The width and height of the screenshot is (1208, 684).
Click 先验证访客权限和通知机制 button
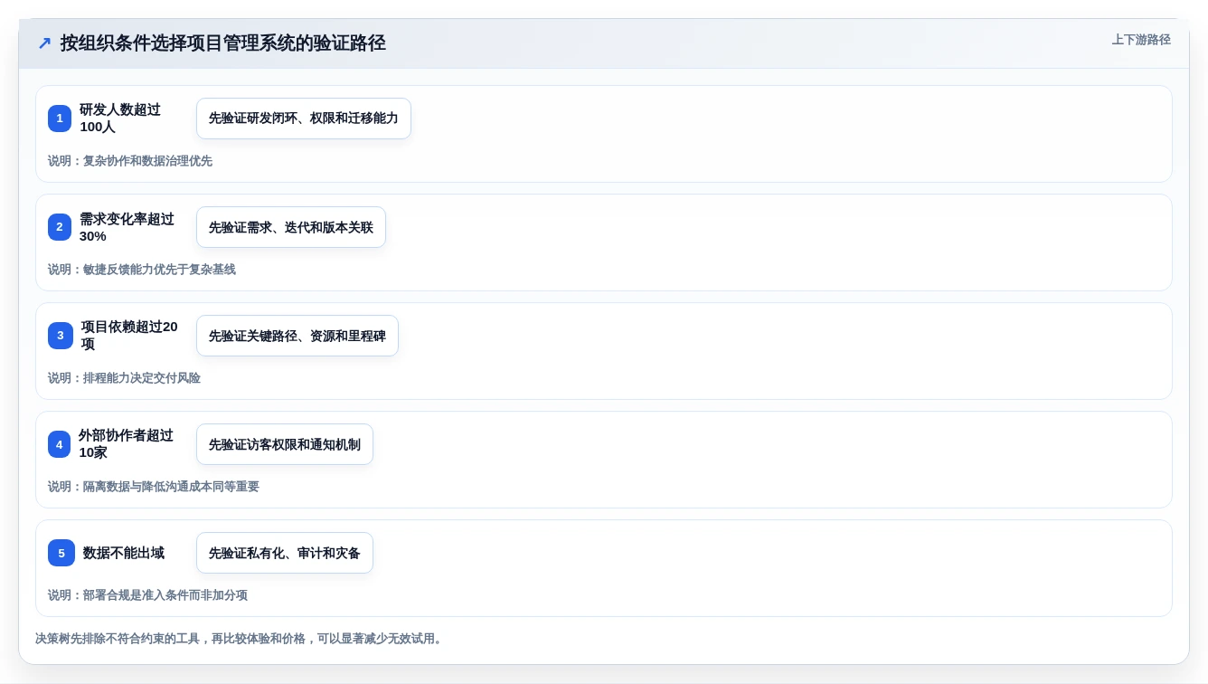(x=285, y=444)
